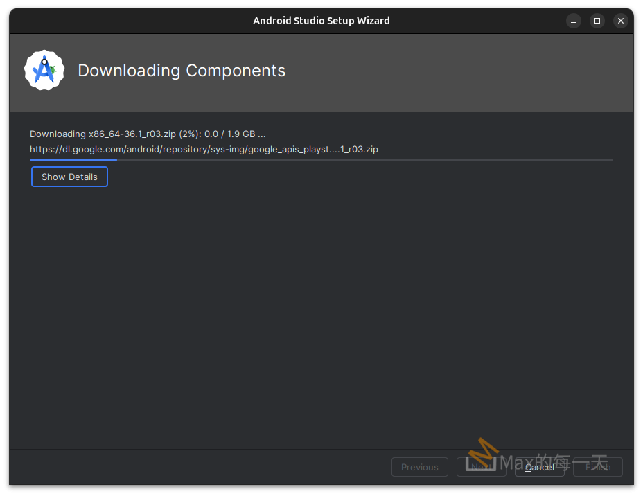Screen dimensions: 643x496
Task: Click the Android Studio Setup Wizard title text
Action: (x=321, y=21)
